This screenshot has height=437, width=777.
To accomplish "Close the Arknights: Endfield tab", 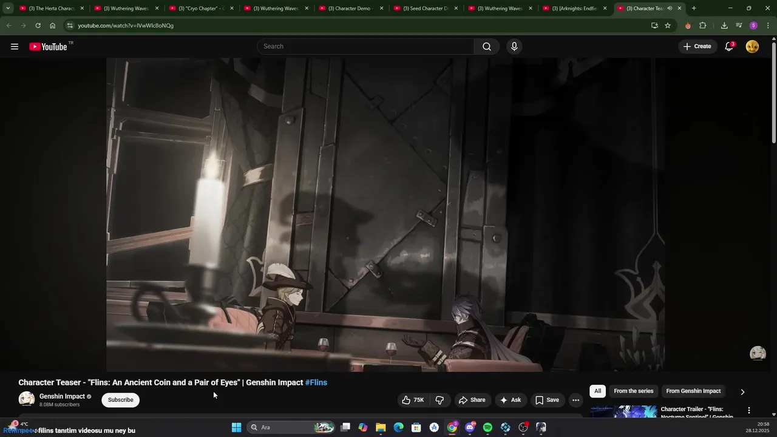I will coord(605,8).
